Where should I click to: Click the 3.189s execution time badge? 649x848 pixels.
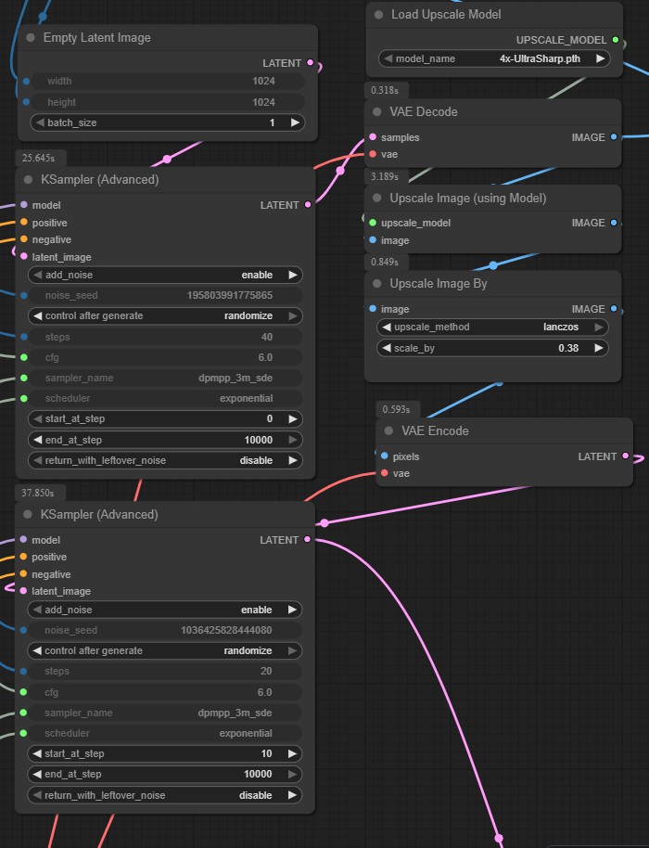pos(387,176)
